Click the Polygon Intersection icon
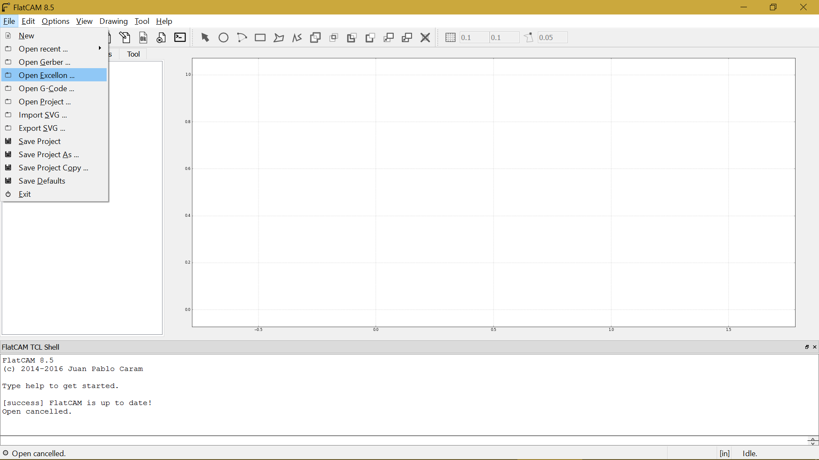The height and width of the screenshot is (460, 819). coord(334,37)
